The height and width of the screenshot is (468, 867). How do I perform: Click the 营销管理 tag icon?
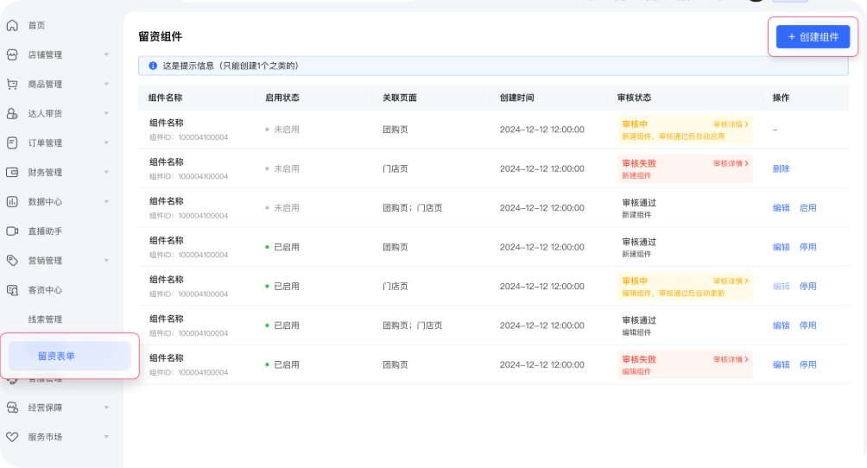point(12,260)
